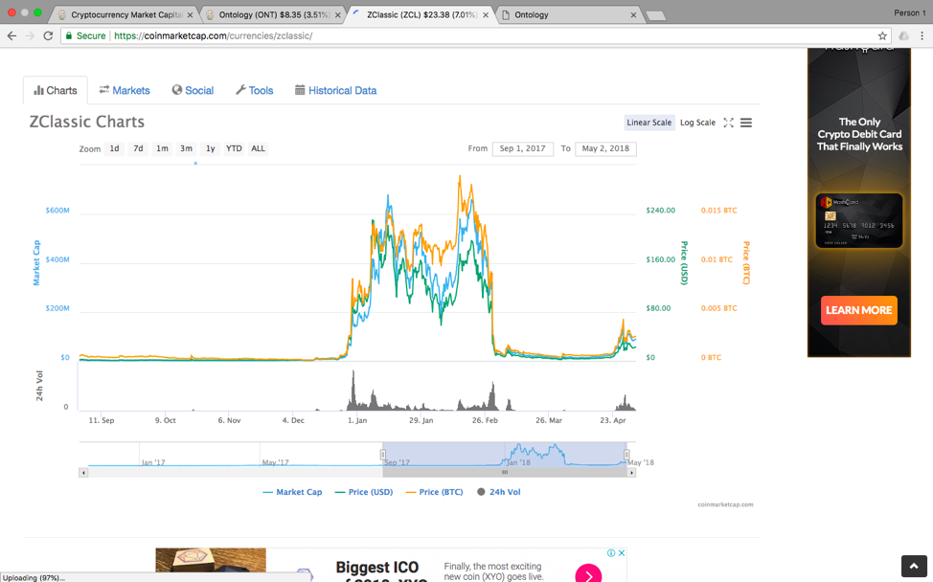Screen dimensions: 933x582
Task: Open the Historical Data tab
Action: [335, 90]
